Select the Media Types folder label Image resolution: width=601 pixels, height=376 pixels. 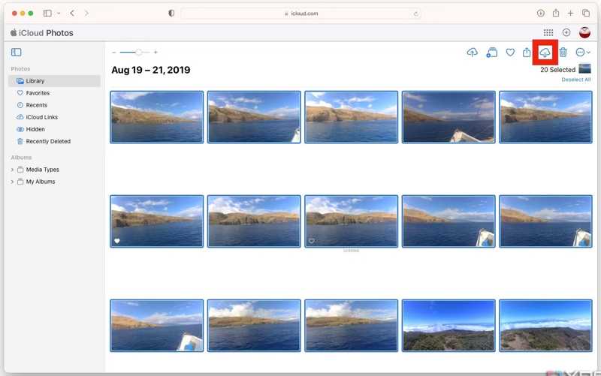[x=43, y=170]
